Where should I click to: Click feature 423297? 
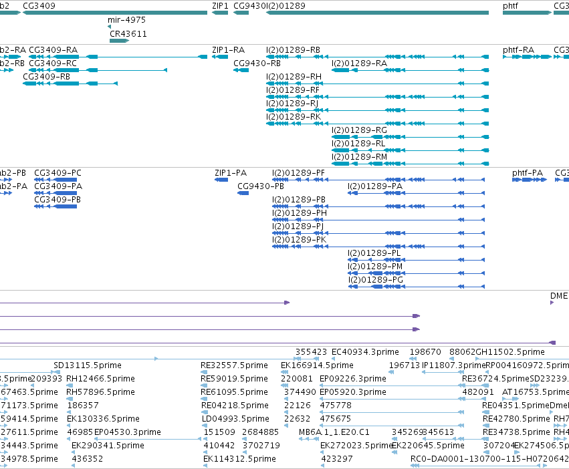337,459
